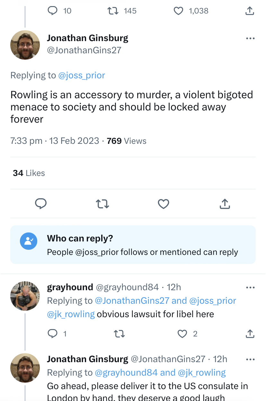
Task: Open @jk_rowling mention in grayhound's reply
Action: (x=71, y=314)
